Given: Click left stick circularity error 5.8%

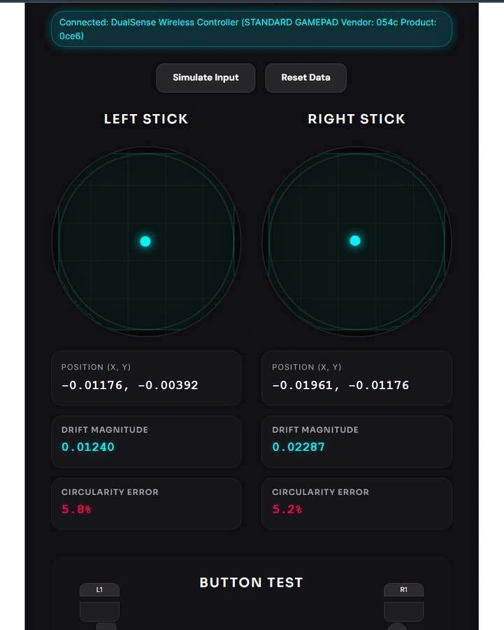Looking at the screenshot, I should (x=76, y=509).
